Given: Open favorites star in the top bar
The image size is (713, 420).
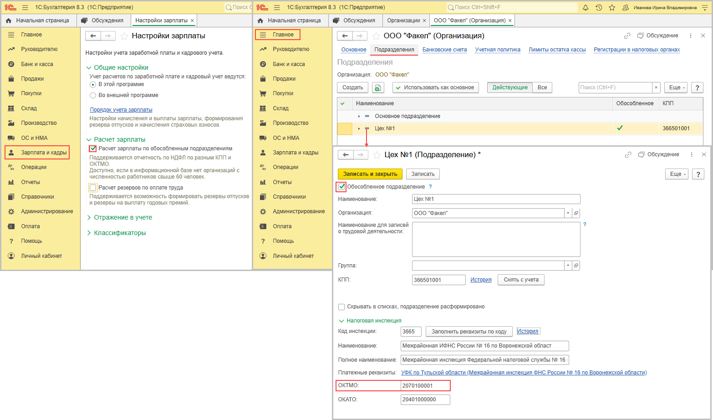Looking at the screenshot, I should click(x=612, y=7).
